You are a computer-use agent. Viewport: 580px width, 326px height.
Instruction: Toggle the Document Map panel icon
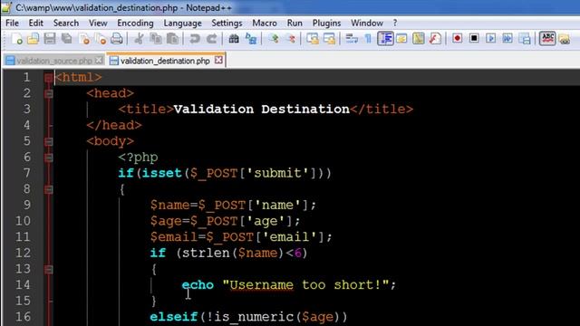pyautogui.click(x=419, y=38)
